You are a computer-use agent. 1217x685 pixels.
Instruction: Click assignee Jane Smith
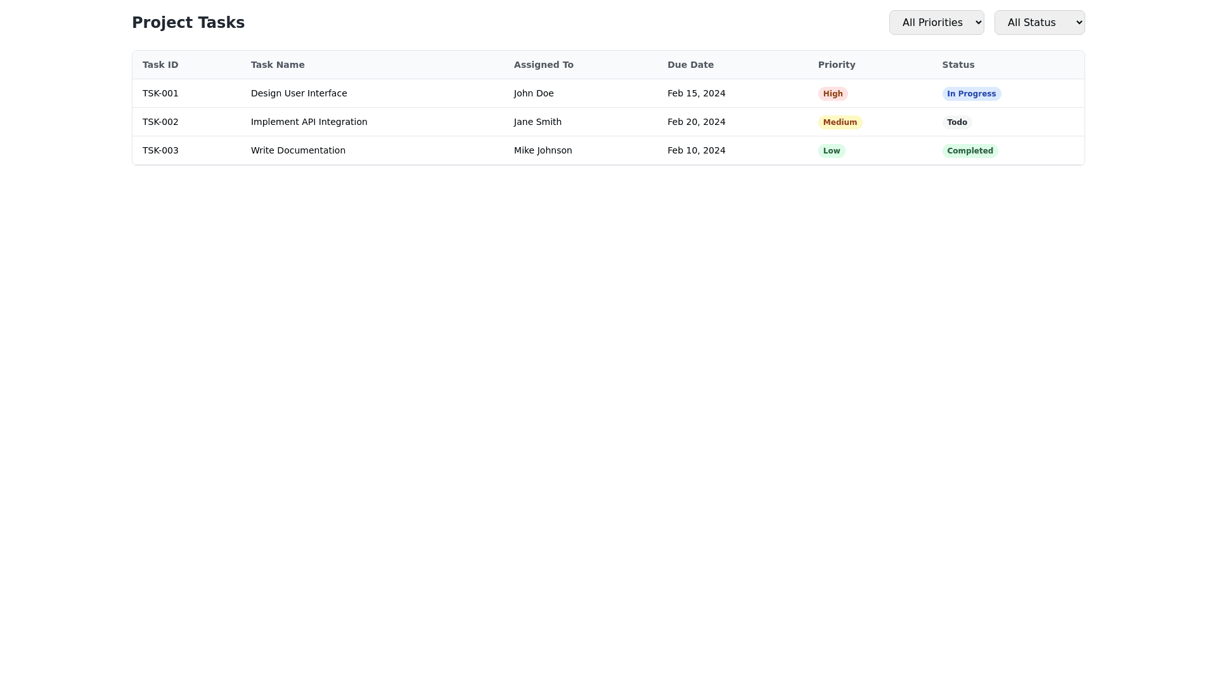coord(538,122)
